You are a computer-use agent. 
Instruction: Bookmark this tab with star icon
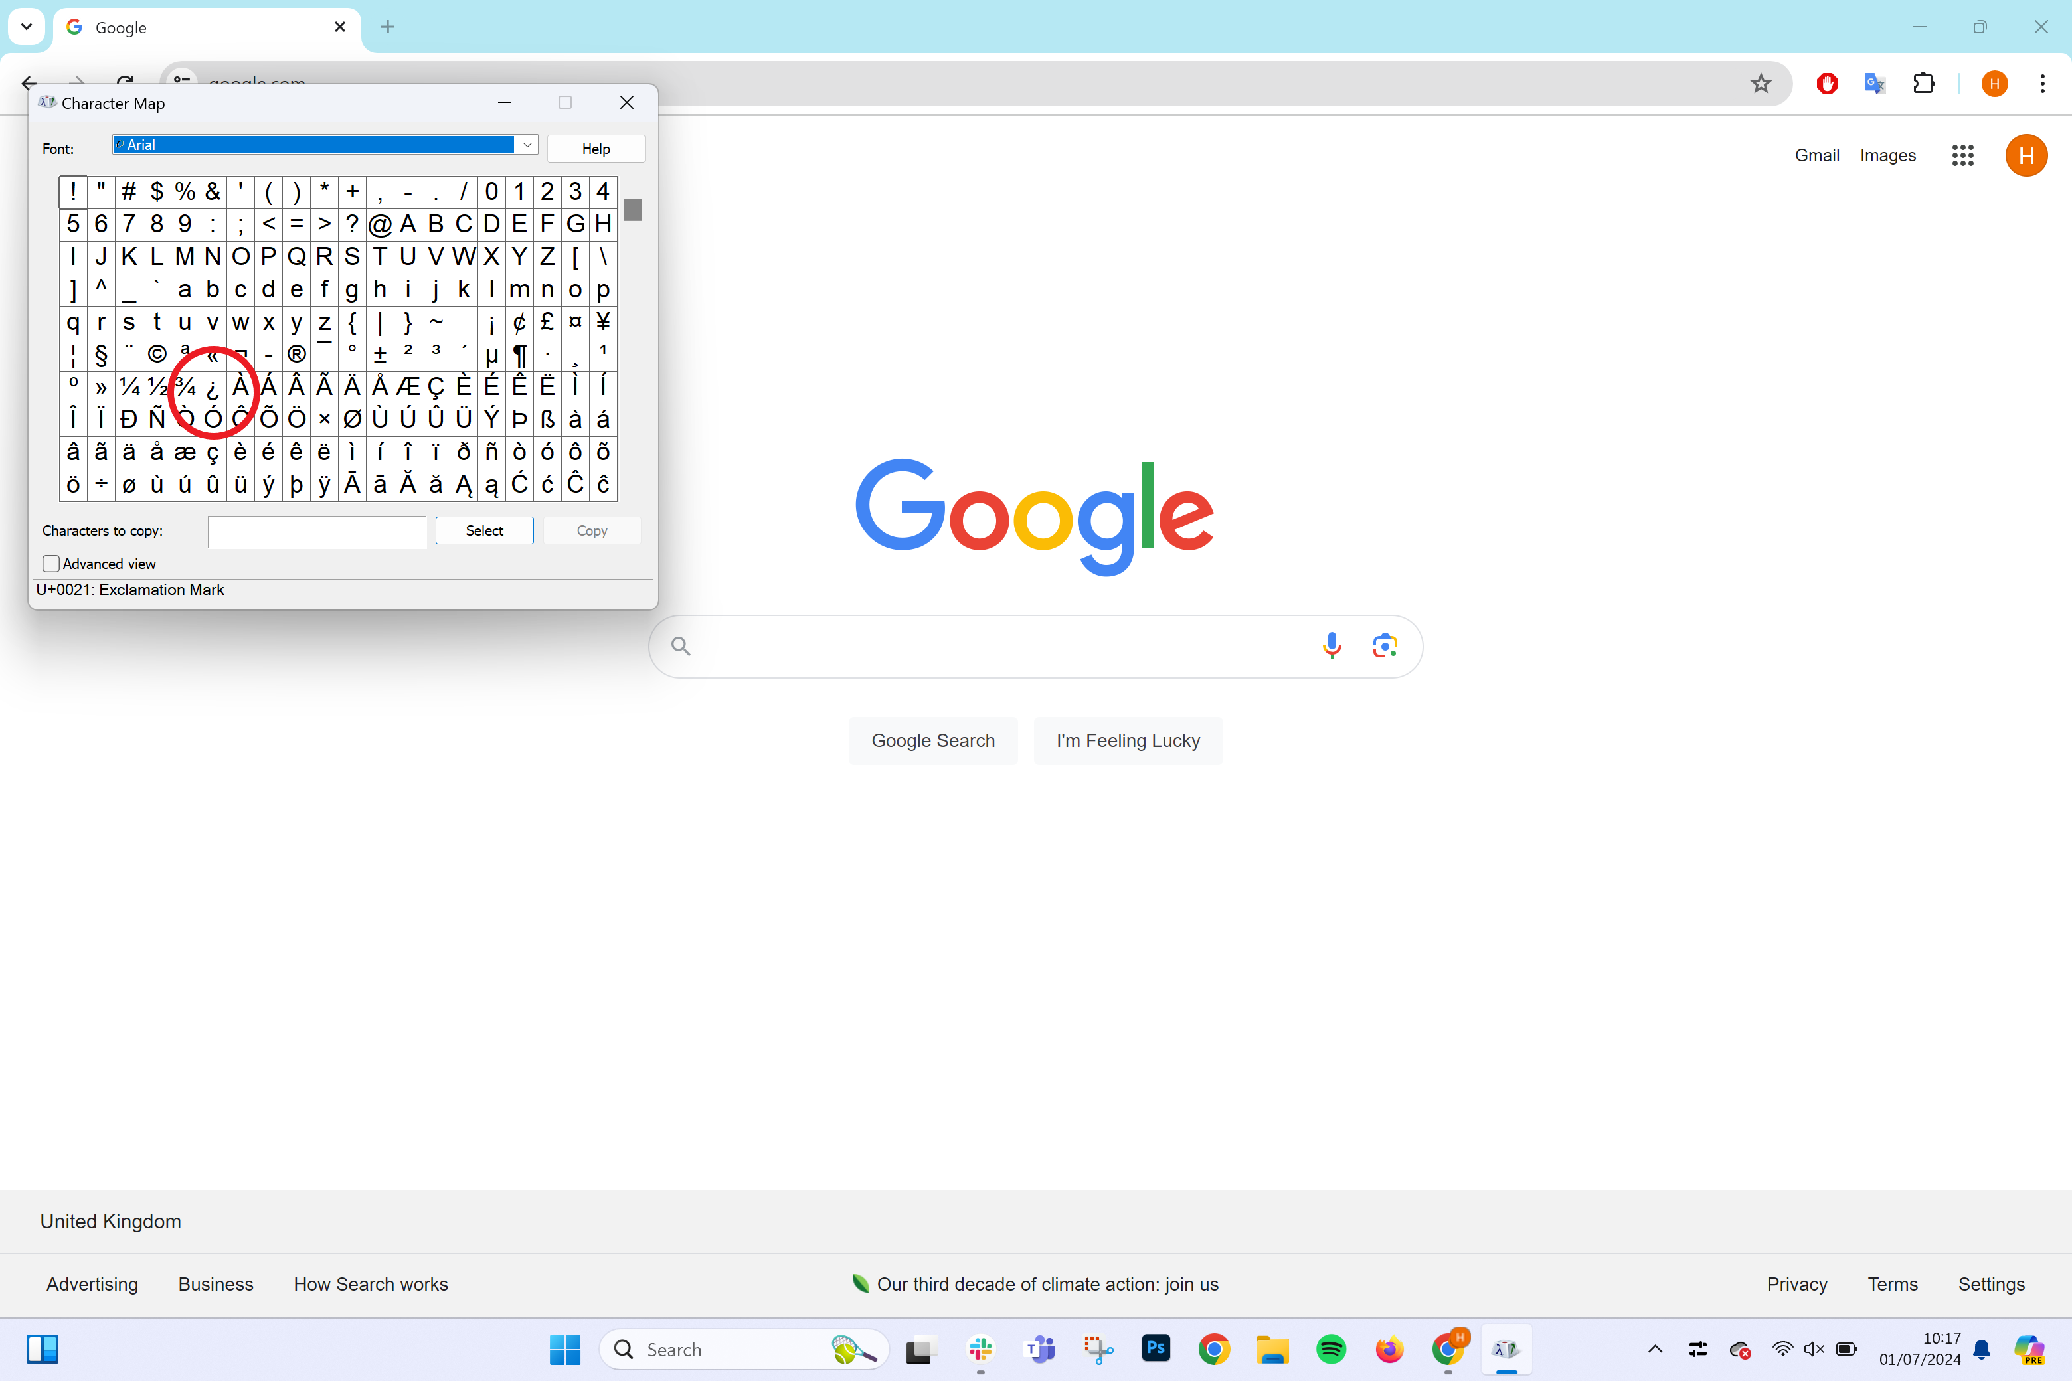1760,84
